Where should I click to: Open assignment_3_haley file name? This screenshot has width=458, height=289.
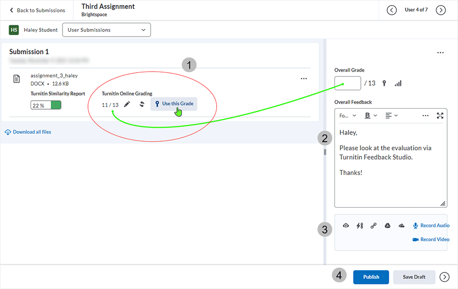pyautogui.click(x=54, y=76)
